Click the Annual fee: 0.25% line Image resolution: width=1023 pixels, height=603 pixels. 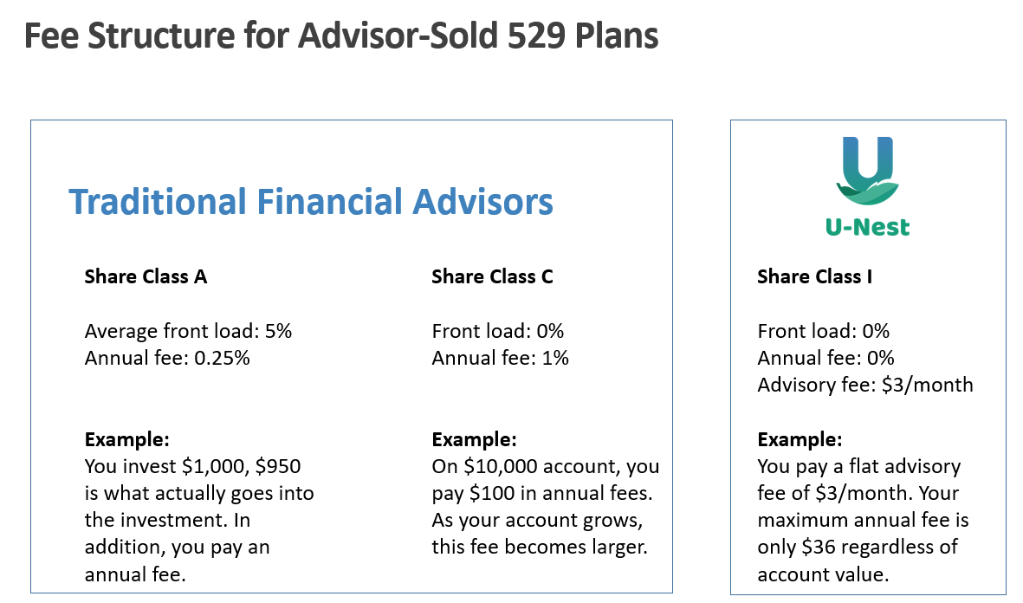coord(167,358)
